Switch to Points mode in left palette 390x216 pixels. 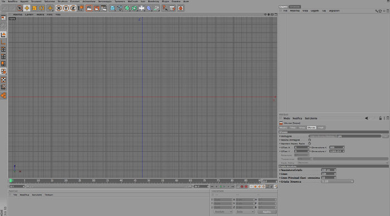[x=3, y=49]
